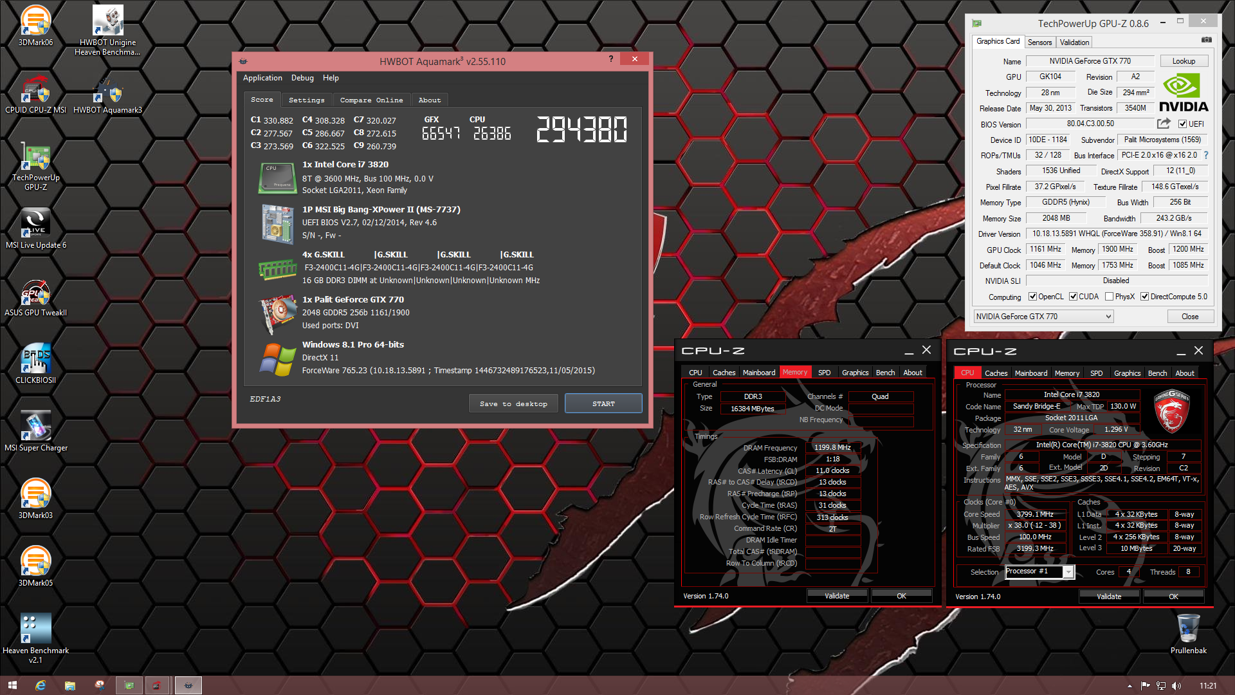The height and width of the screenshot is (695, 1235).
Task: Click OK in left CPU-Z Memory window
Action: 901,596
